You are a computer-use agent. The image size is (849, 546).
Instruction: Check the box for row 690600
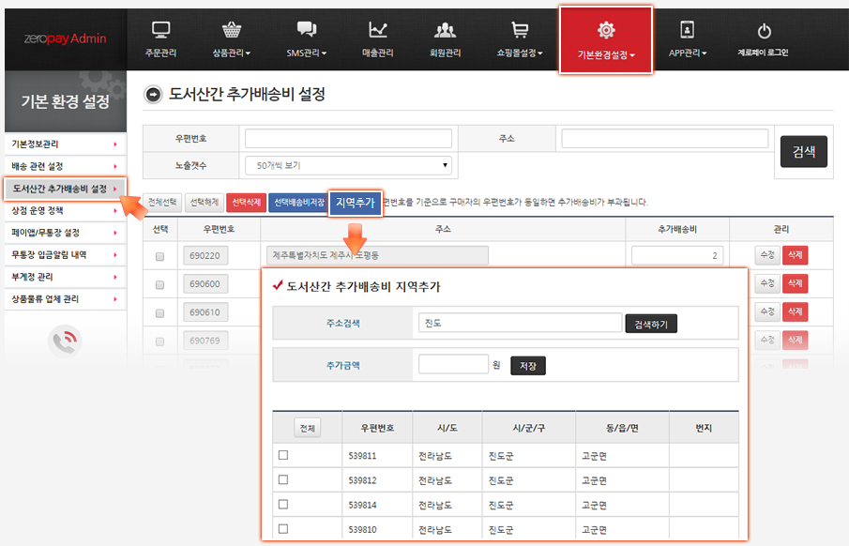point(159,284)
